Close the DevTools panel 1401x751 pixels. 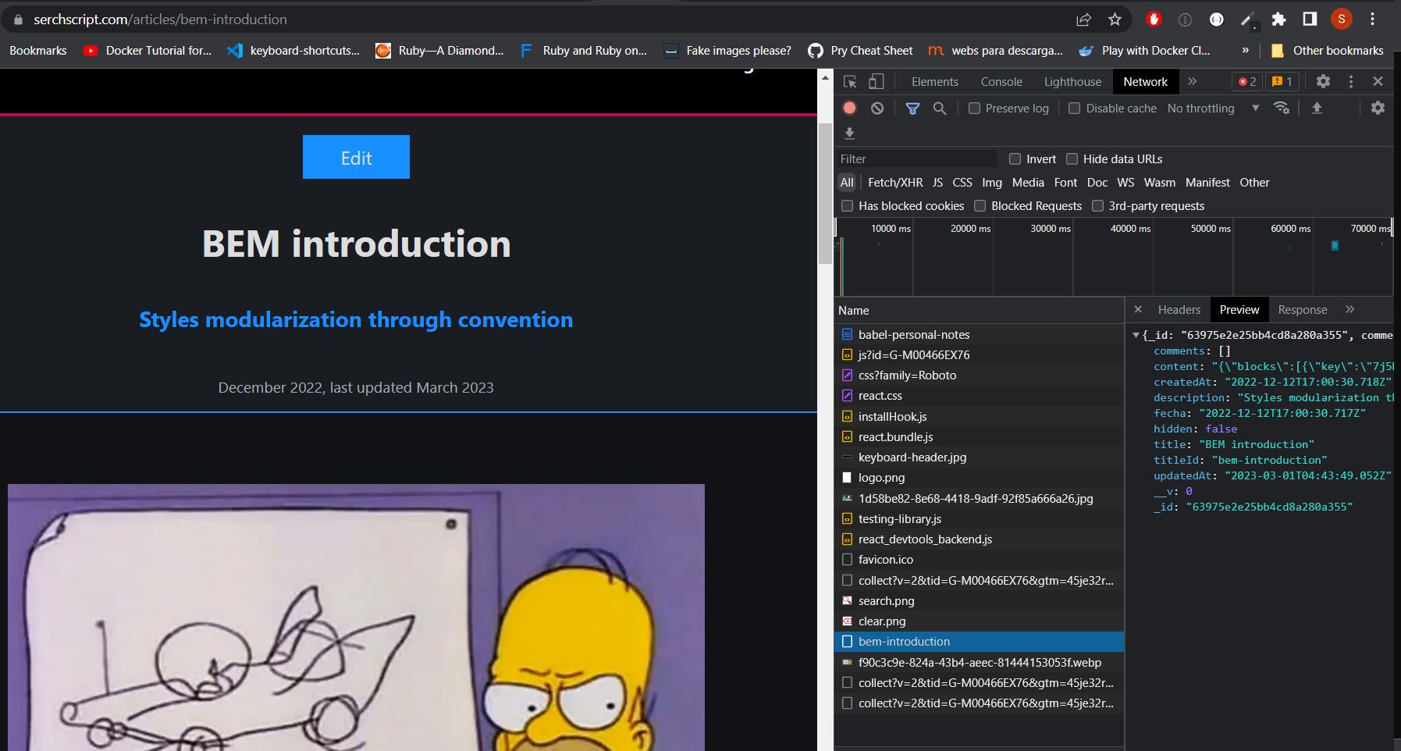[x=1378, y=81]
